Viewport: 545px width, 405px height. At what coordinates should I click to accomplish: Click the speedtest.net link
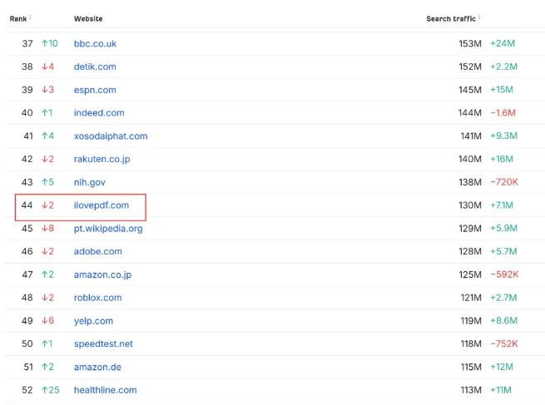103,343
